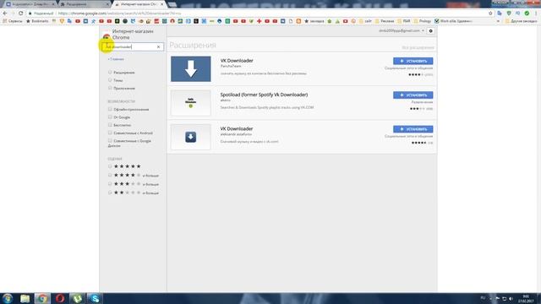The width and height of the screenshot is (541, 304).
Task: Click the Google Translate extension icon
Action: 500,14
